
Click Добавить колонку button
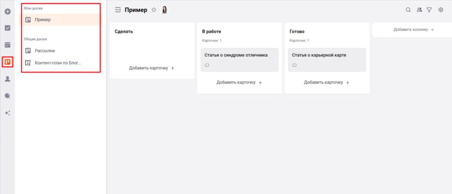[x=414, y=30]
